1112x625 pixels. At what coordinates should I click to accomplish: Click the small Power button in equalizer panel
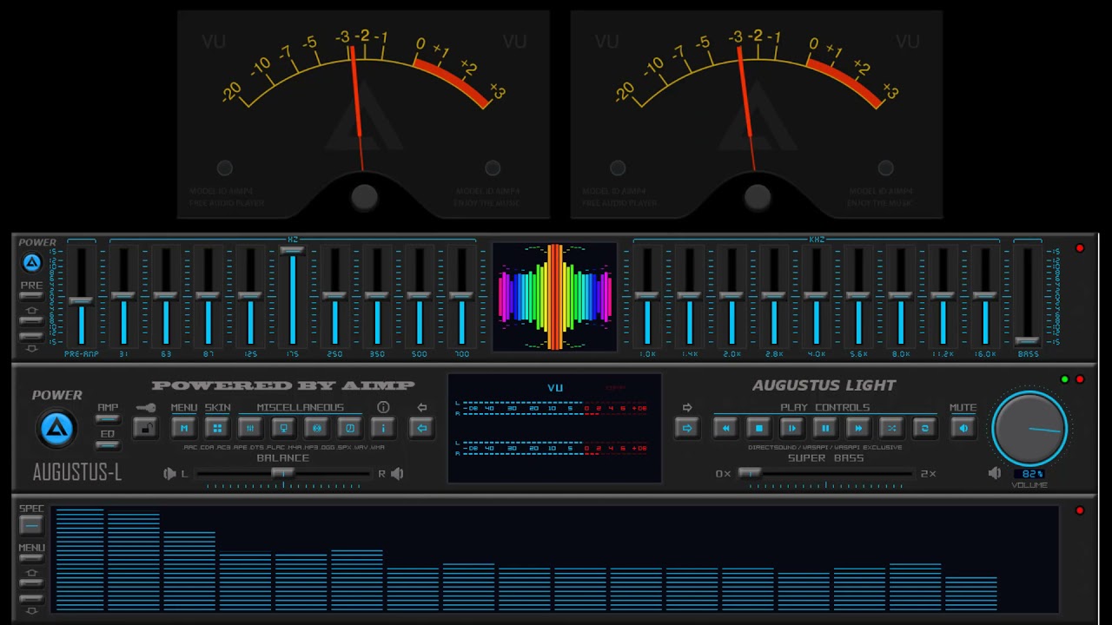coord(31,262)
